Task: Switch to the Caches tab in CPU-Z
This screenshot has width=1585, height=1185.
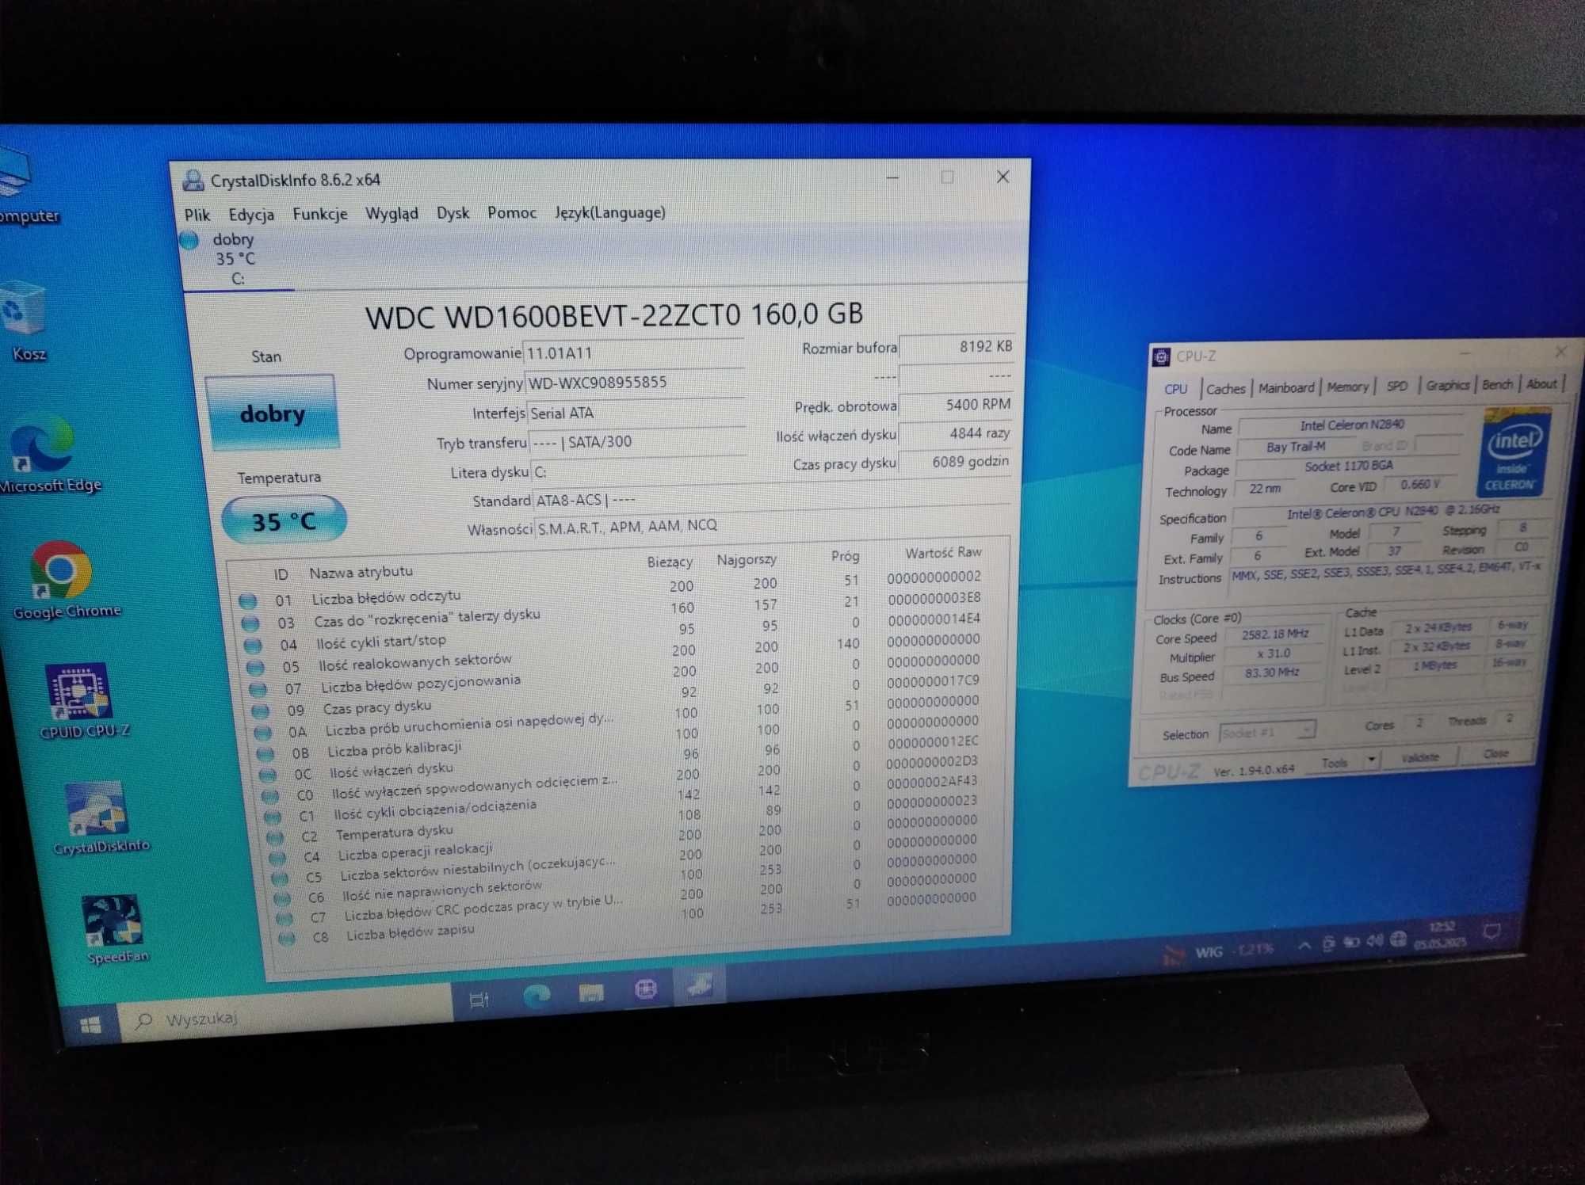Action: [x=1226, y=389]
